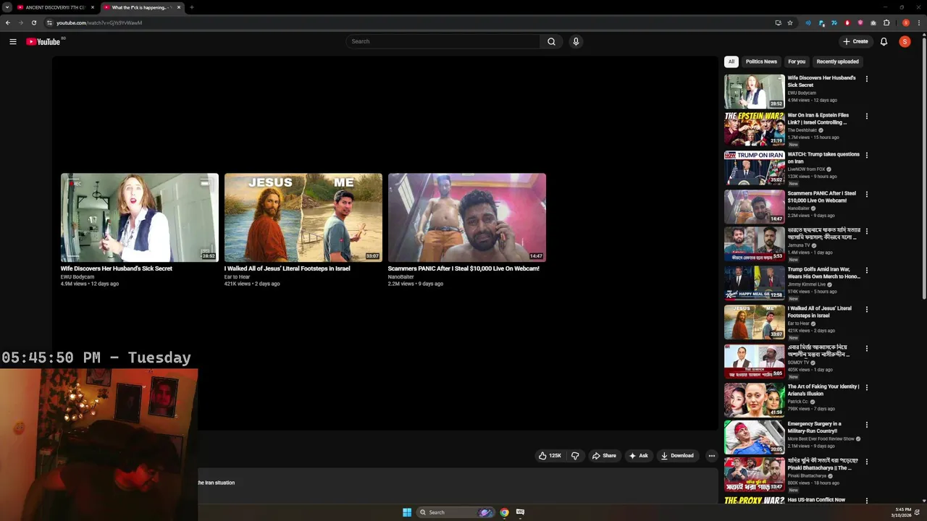Open options for Emergency Surgery video
This screenshot has height=521, width=927.
pos(867,425)
